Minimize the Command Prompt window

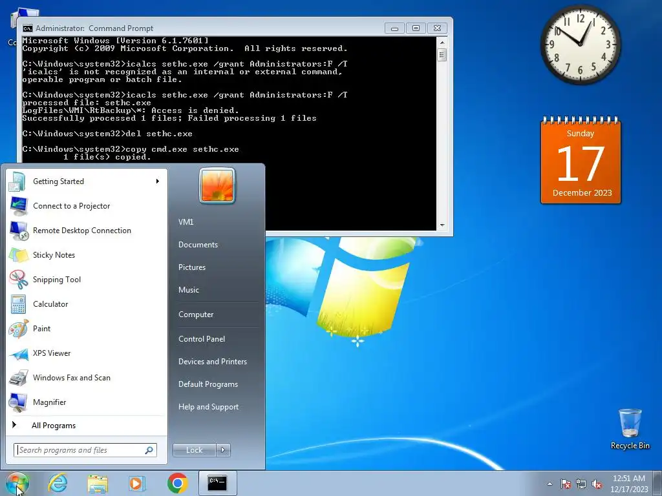coord(395,28)
